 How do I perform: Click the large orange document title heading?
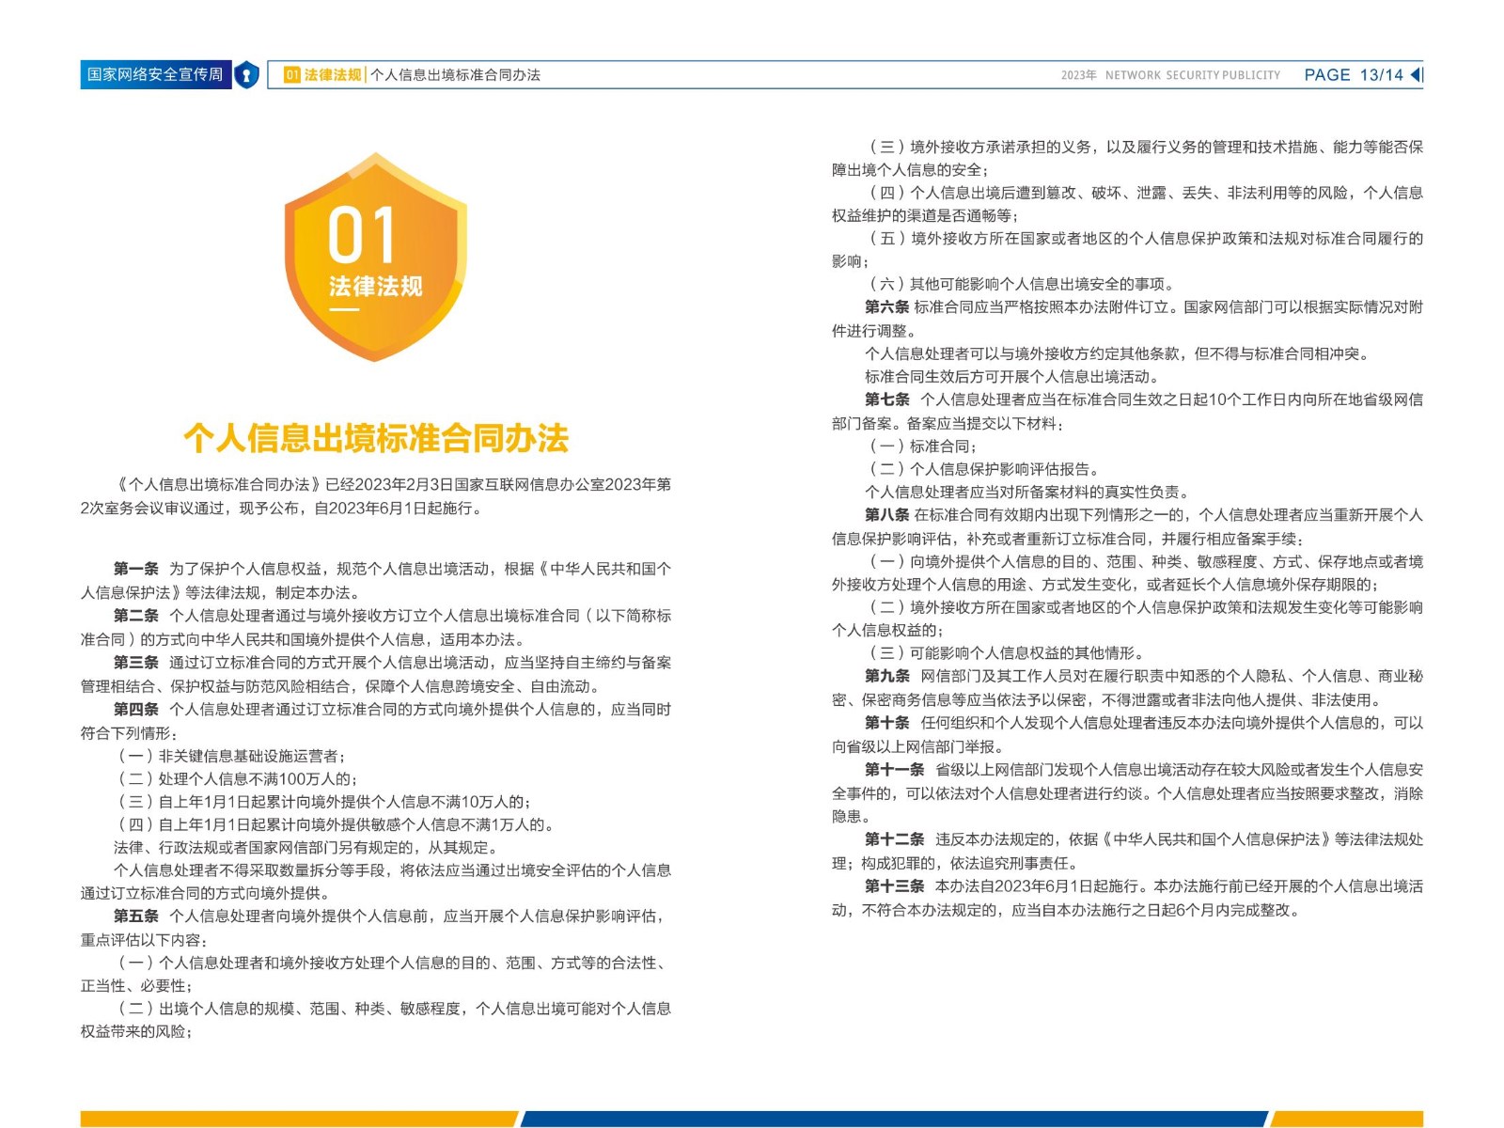375,438
